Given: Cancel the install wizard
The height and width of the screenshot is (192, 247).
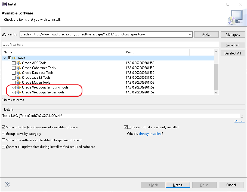Looking at the screenshot, I should (231, 185).
